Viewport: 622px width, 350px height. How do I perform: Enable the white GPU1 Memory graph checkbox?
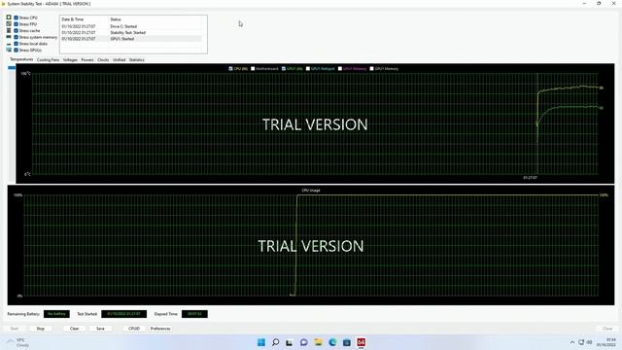pyautogui.click(x=371, y=69)
